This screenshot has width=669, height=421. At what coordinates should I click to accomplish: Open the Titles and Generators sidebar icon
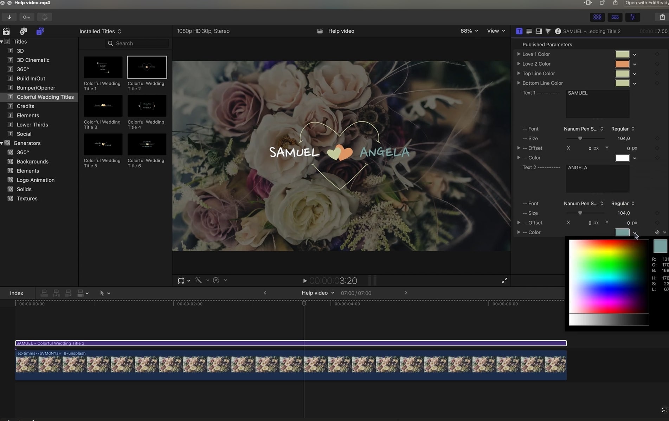tap(40, 31)
